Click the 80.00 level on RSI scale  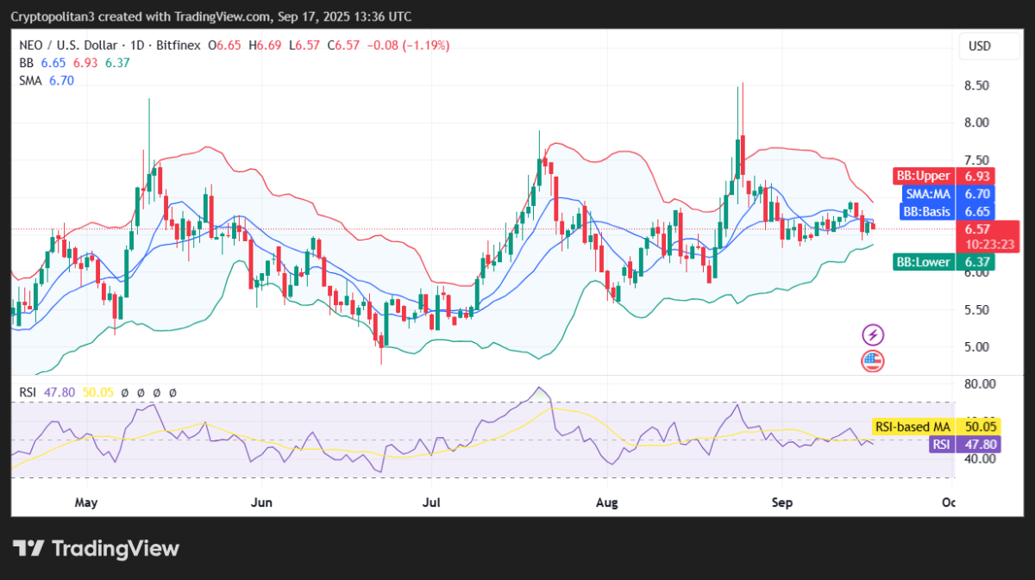[979, 384]
